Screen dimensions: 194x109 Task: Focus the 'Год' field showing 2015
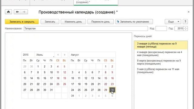tap(179, 28)
